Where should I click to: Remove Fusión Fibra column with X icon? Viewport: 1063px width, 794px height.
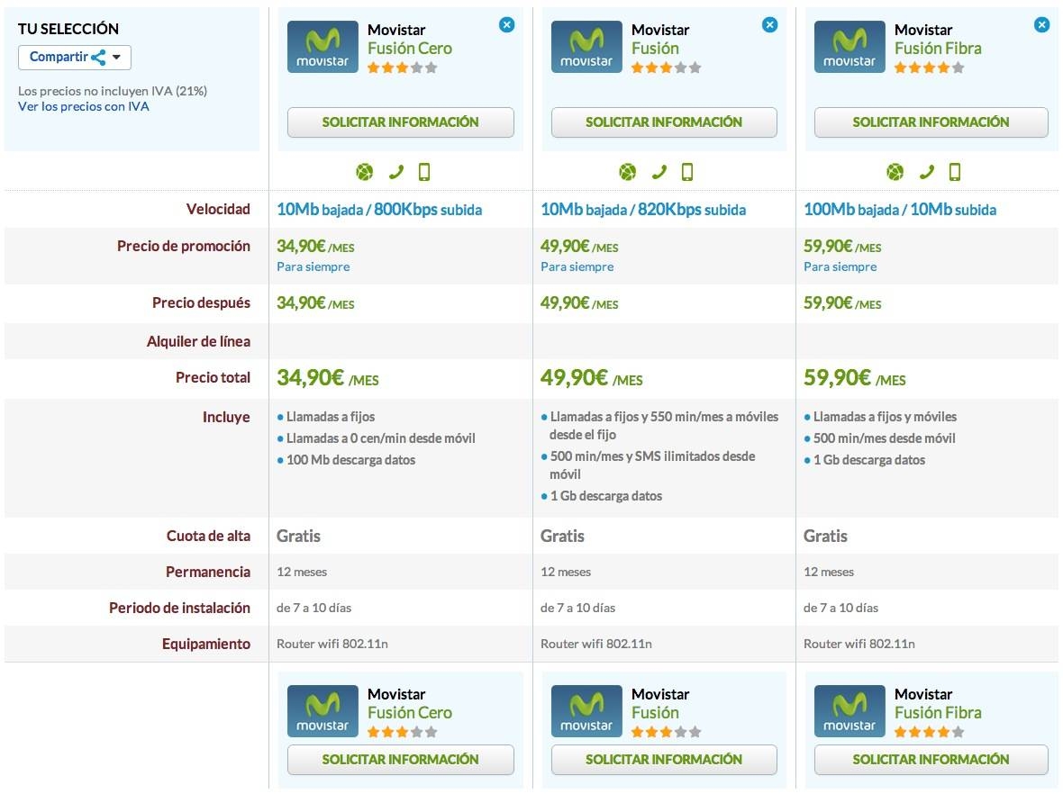point(1042,25)
